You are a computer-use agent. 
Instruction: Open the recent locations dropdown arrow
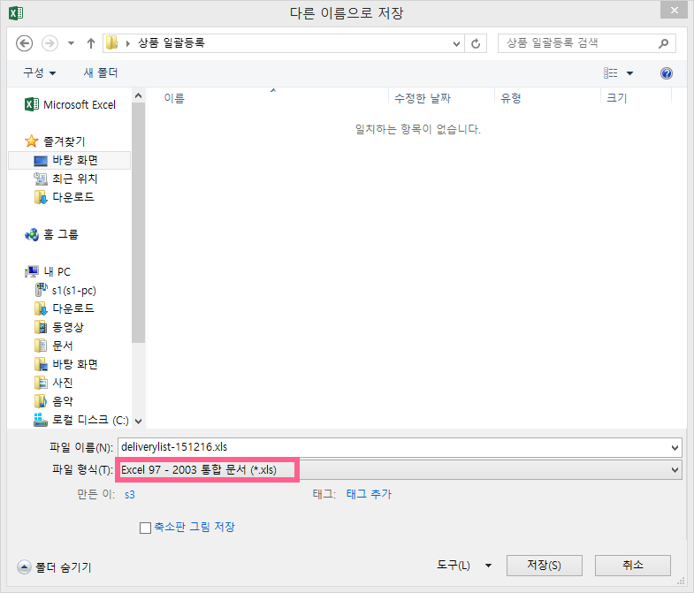[71, 43]
